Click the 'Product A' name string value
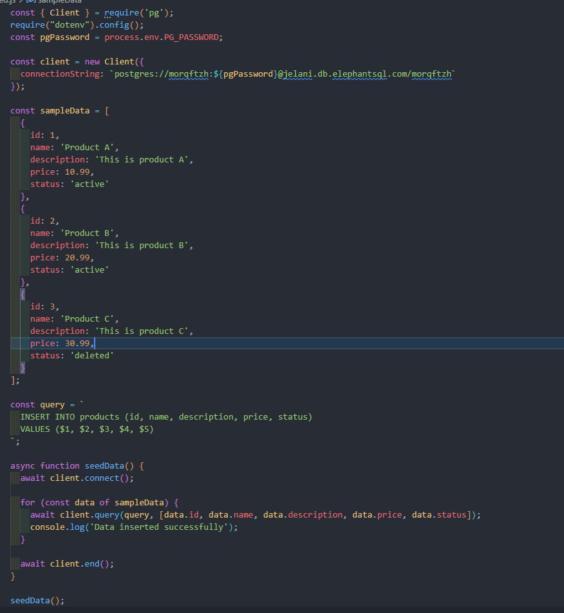 click(90, 147)
